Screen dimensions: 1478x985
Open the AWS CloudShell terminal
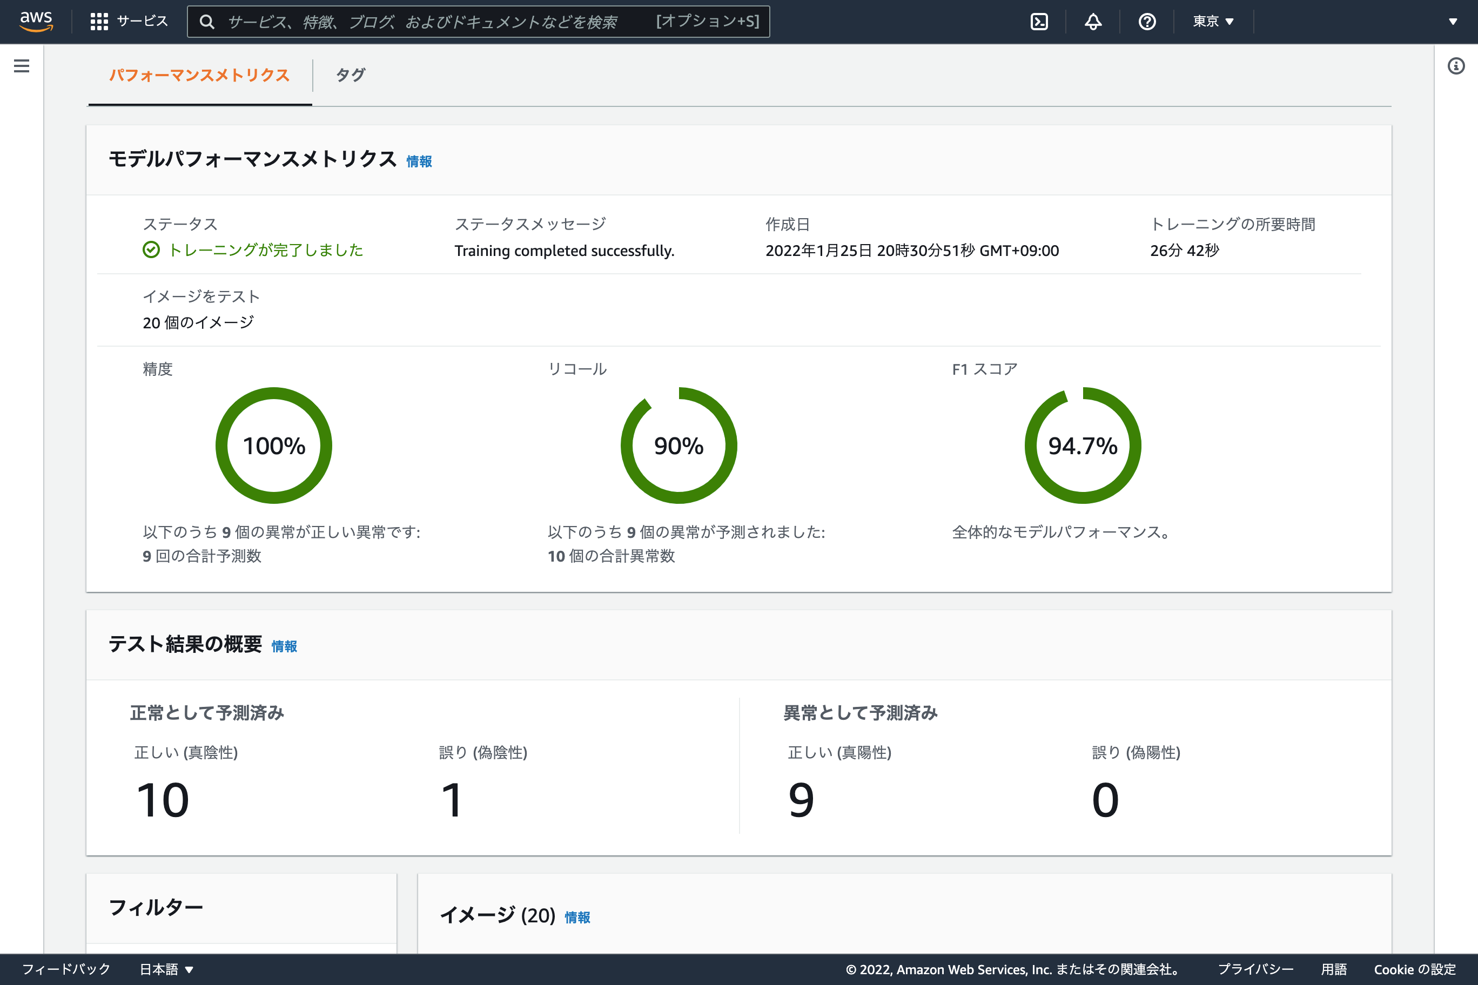tap(1040, 21)
